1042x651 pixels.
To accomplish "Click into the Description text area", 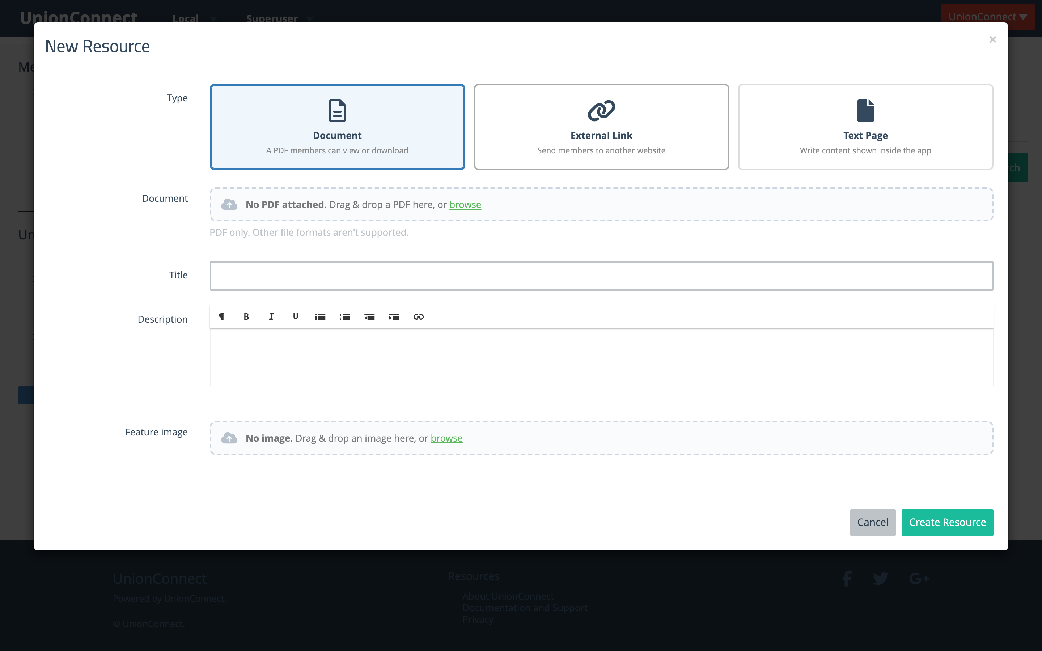I will pyautogui.click(x=601, y=357).
